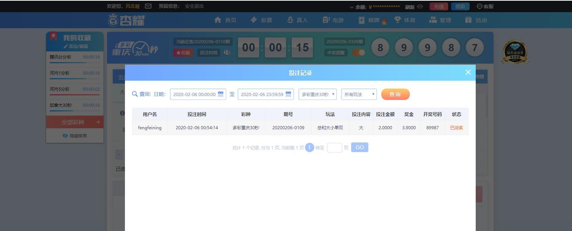Screen dimensions: 572x231
Task: Open the 活动 promotions menu
Action: pyautogui.click(x=476, y=20)
